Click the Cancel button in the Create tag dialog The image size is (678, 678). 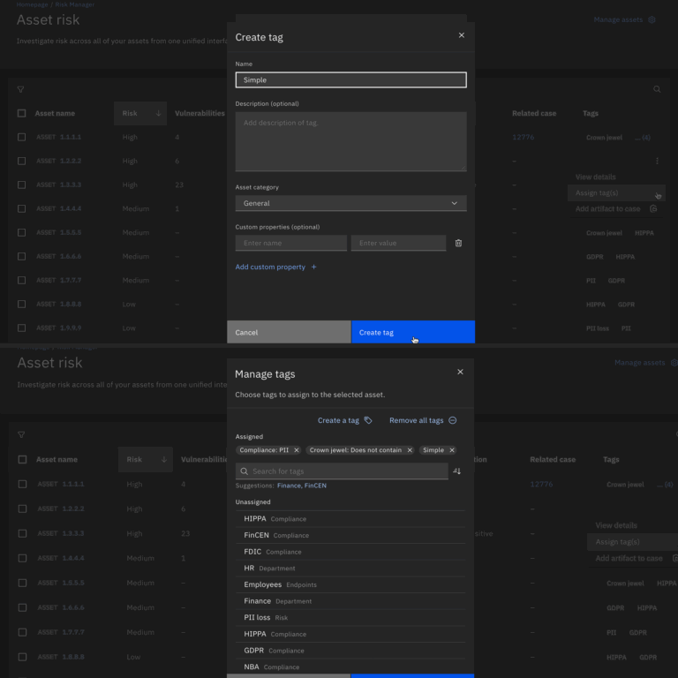[289, 332]
